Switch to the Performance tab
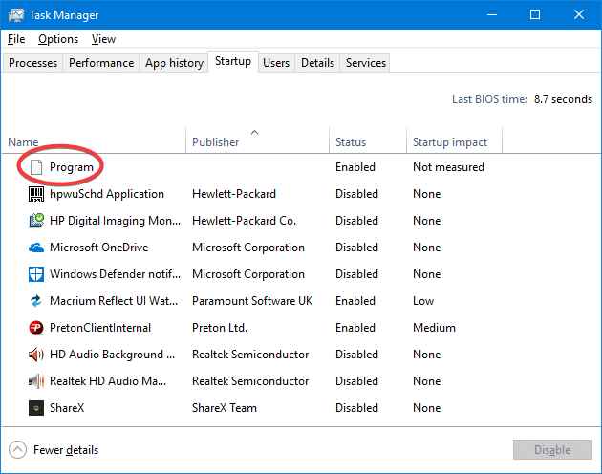This screenshot has height=474, width=602. click(x=101, y=63)
